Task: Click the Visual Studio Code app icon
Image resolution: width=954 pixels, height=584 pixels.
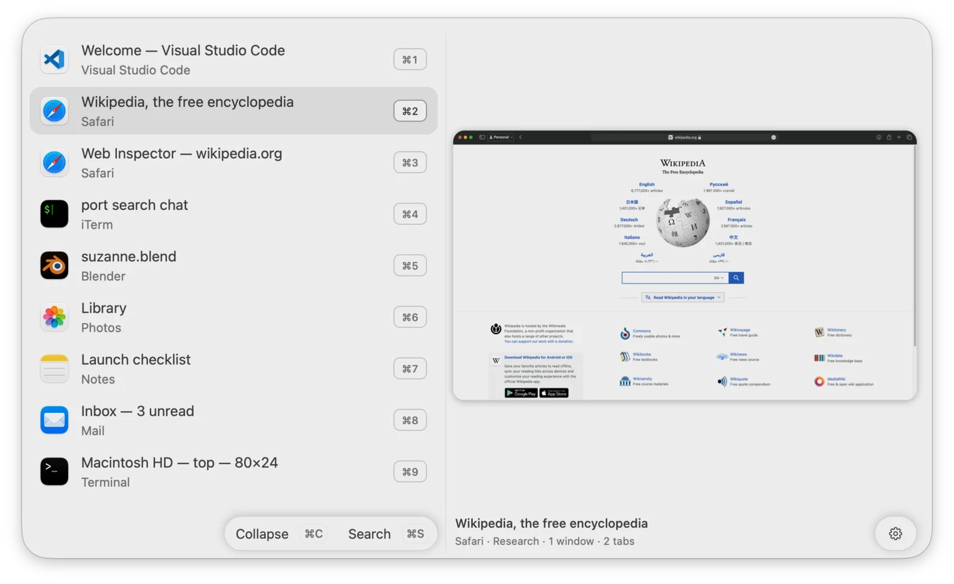Action: tap(54, 59)
